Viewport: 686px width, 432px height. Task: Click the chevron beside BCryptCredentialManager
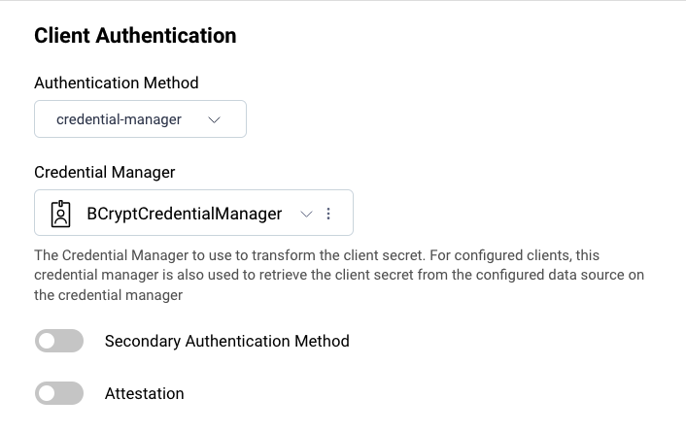tap(306, 214)
